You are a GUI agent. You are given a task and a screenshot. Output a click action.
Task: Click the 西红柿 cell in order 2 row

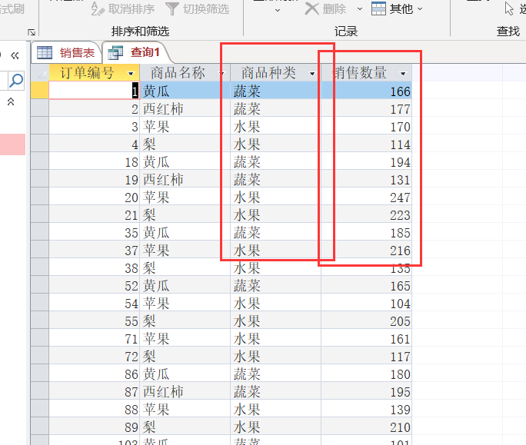click(x=185, y=109)
